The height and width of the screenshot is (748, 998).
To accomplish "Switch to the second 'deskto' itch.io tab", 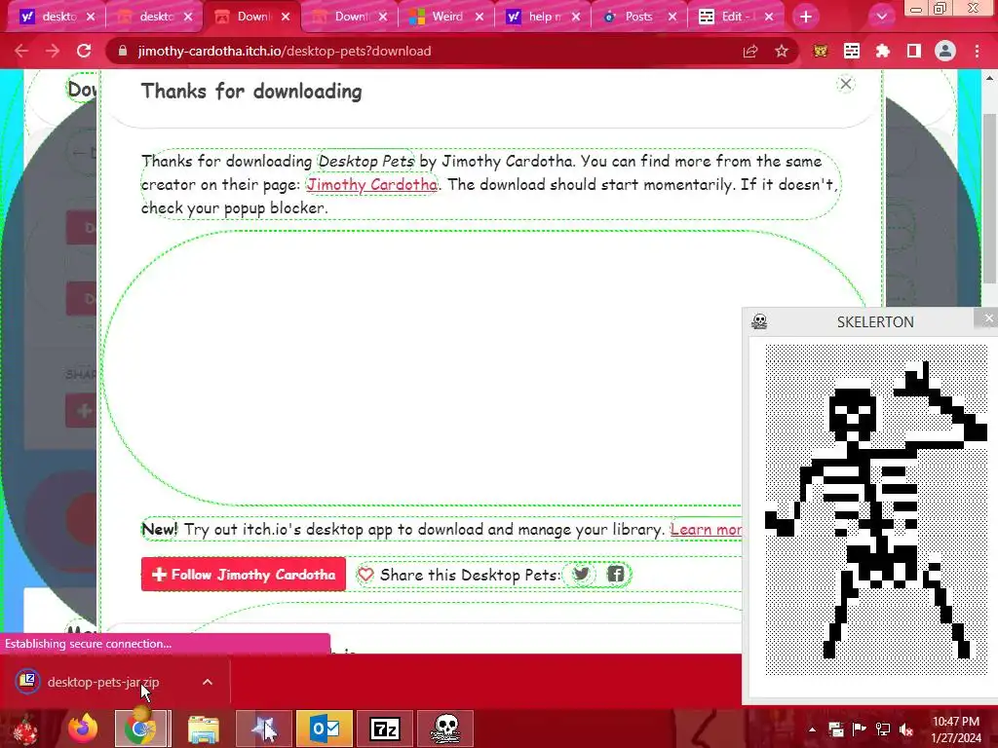I will point(155,18).
